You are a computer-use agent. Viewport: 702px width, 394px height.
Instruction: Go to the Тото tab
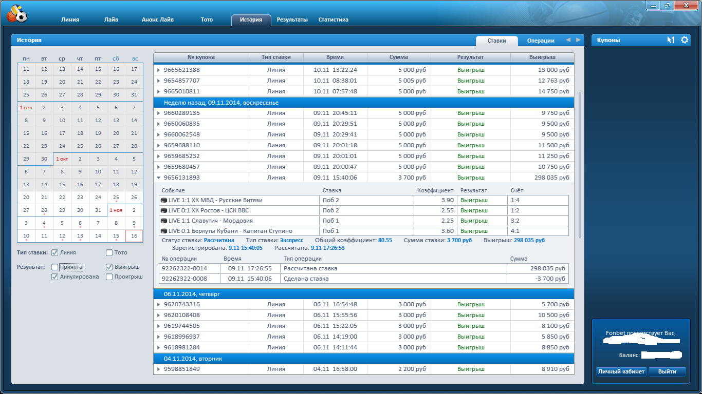[207, 19]
